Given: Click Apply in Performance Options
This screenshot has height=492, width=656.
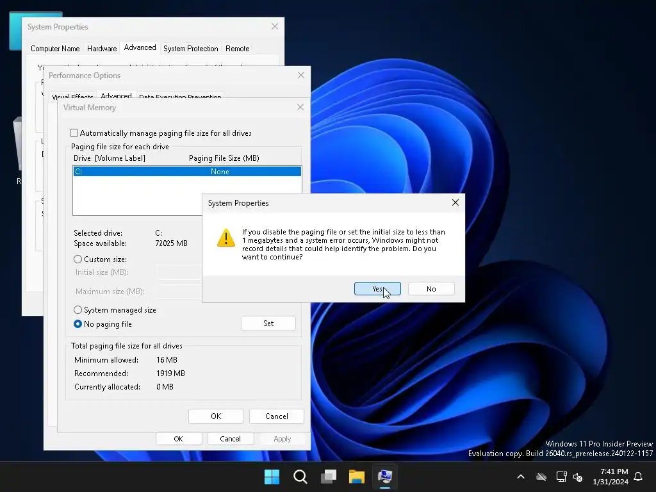Looking at the screenshot, I should tap(282, 438).
